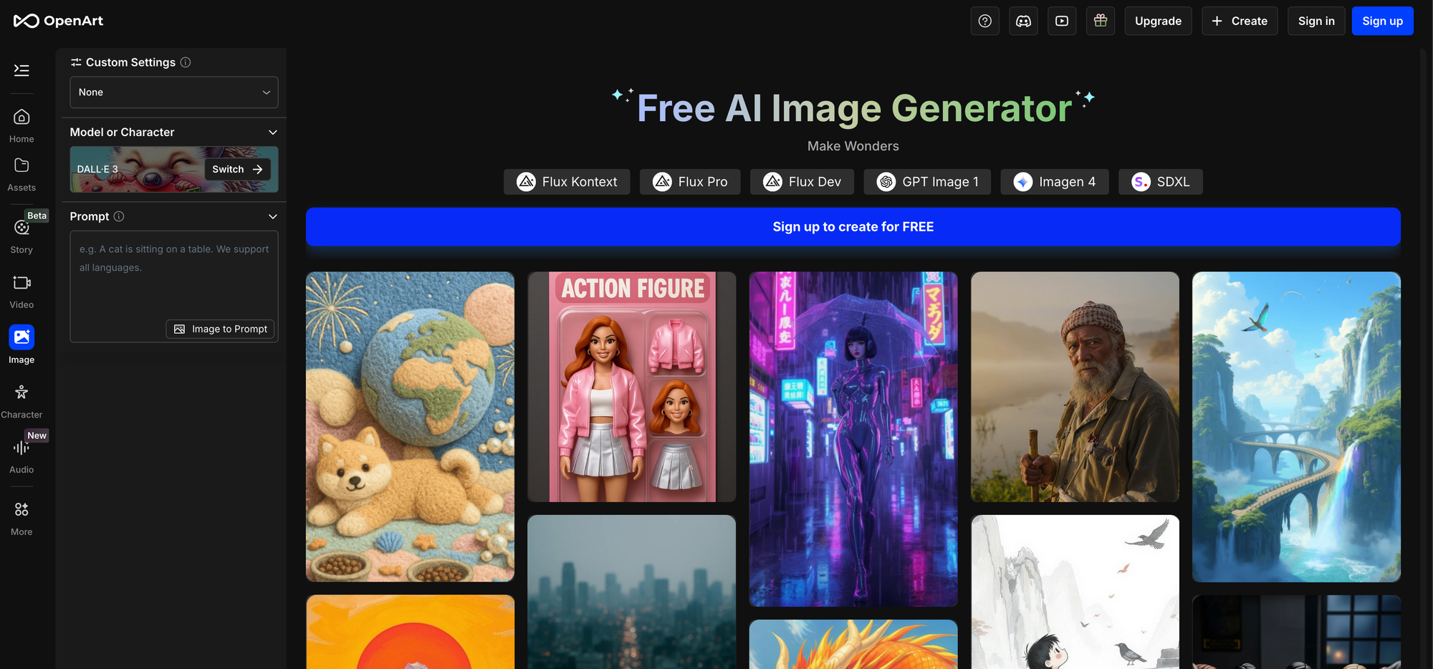Open the Custom Settings None dropdown
Screen dimensions: 1433x669
pyautogui.click(x=174, y=92)
